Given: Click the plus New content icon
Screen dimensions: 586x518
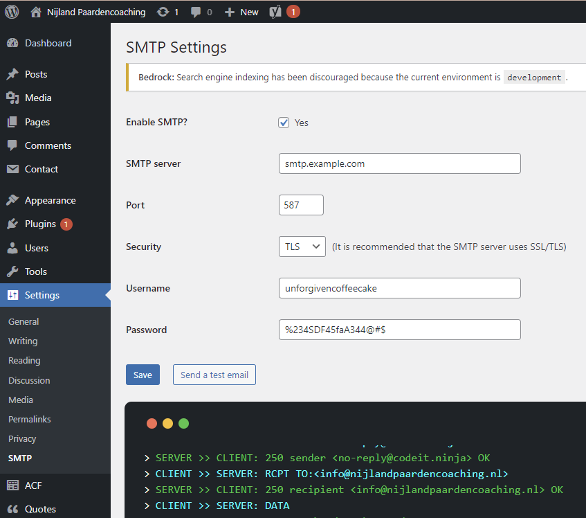Looking at the screenshot, I should [x=230, y=12].
